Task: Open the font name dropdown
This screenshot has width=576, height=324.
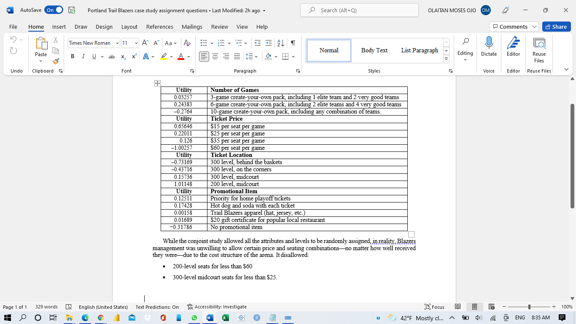Action: [117, 43]
